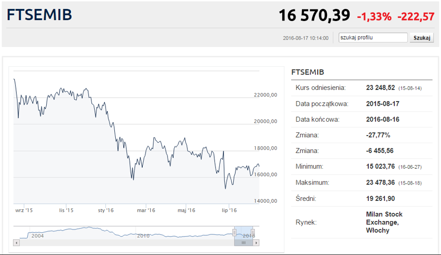Image resolution: width=441 pixels, height=255 pixels.
Task: Select the Minimum value 15 023,76
Action: tap(380, 166)
